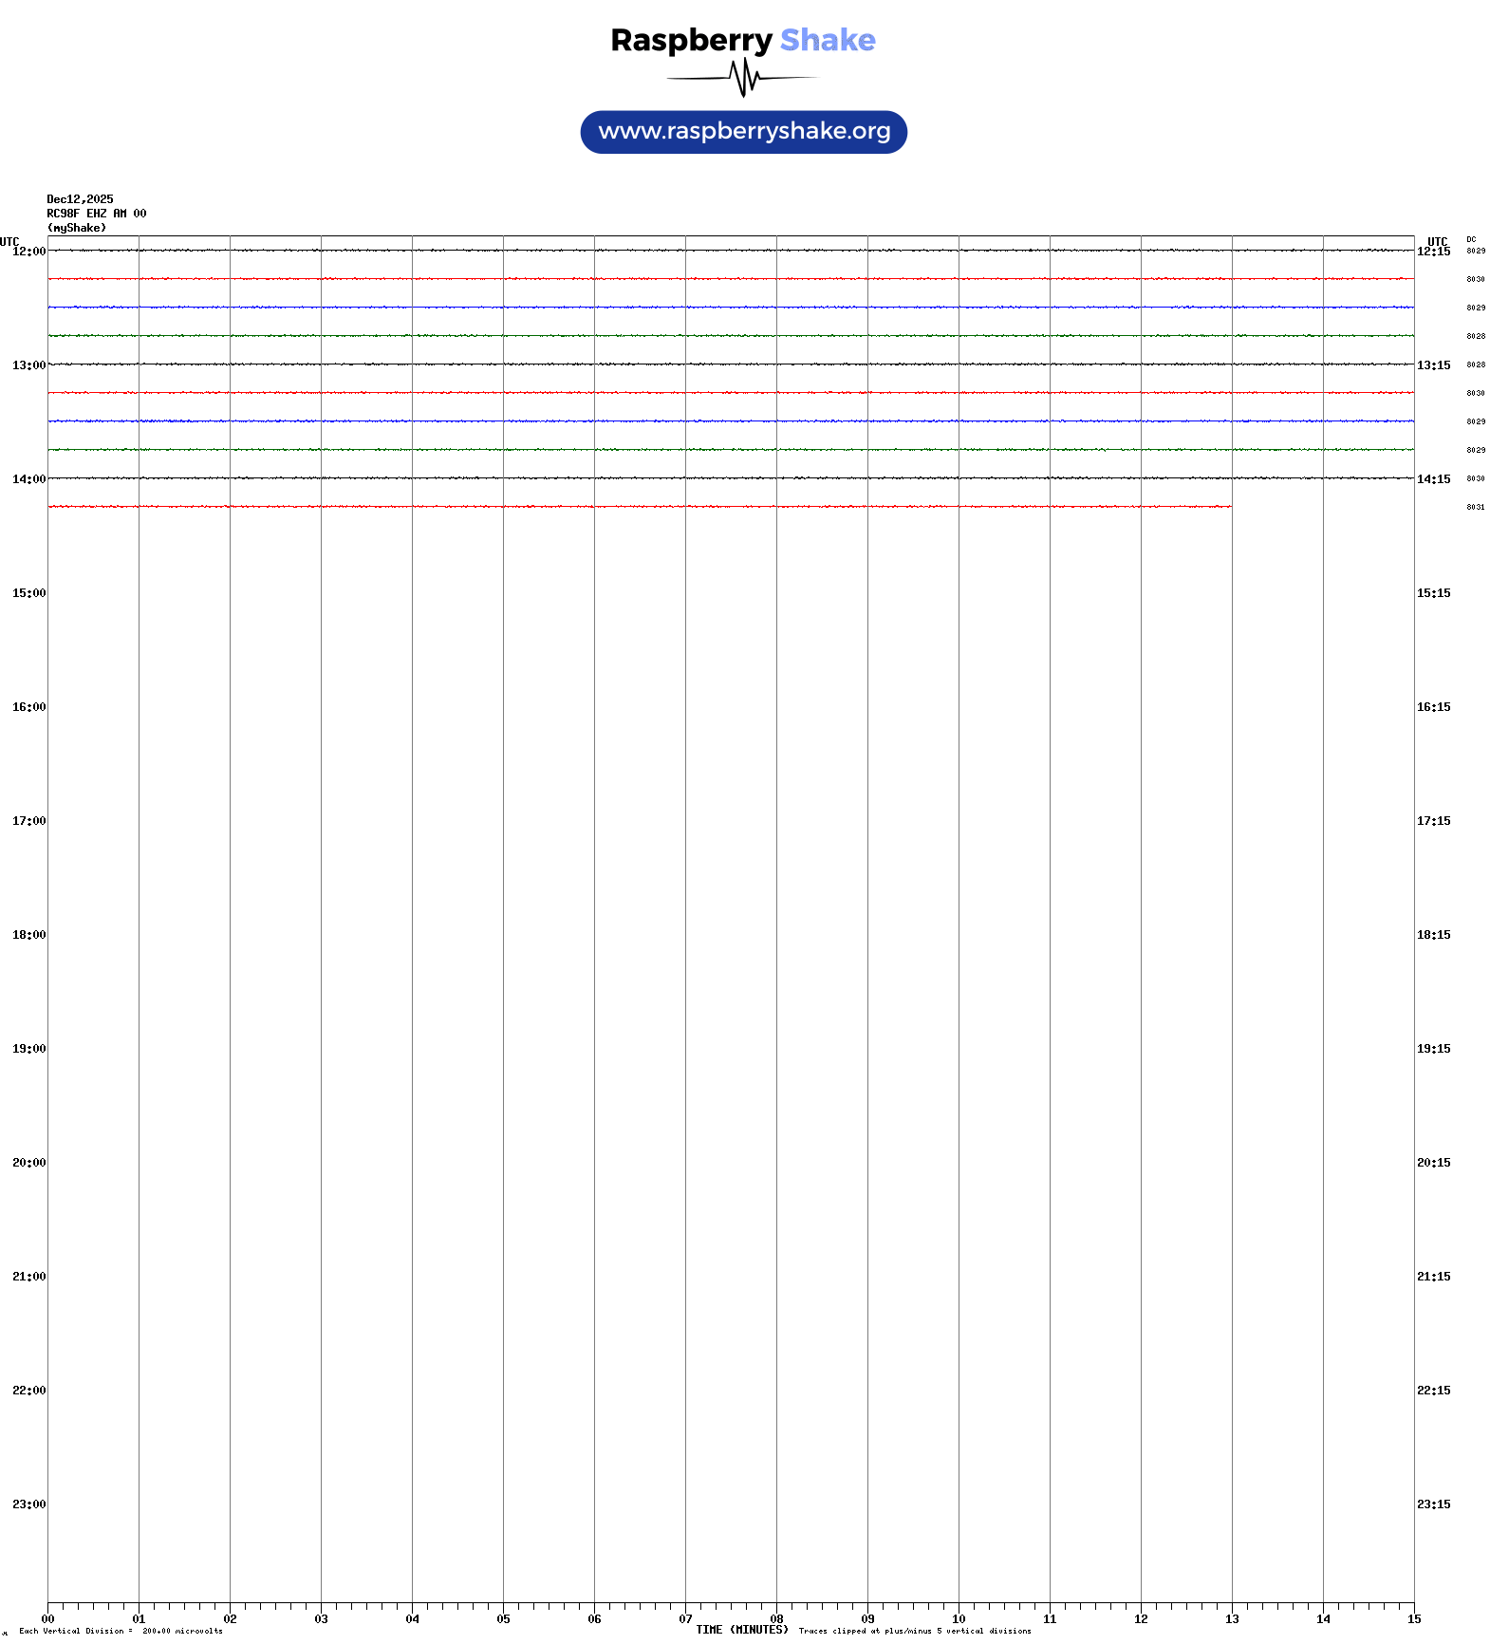Click the Dec12,2025 date label

tap(80, 199)
